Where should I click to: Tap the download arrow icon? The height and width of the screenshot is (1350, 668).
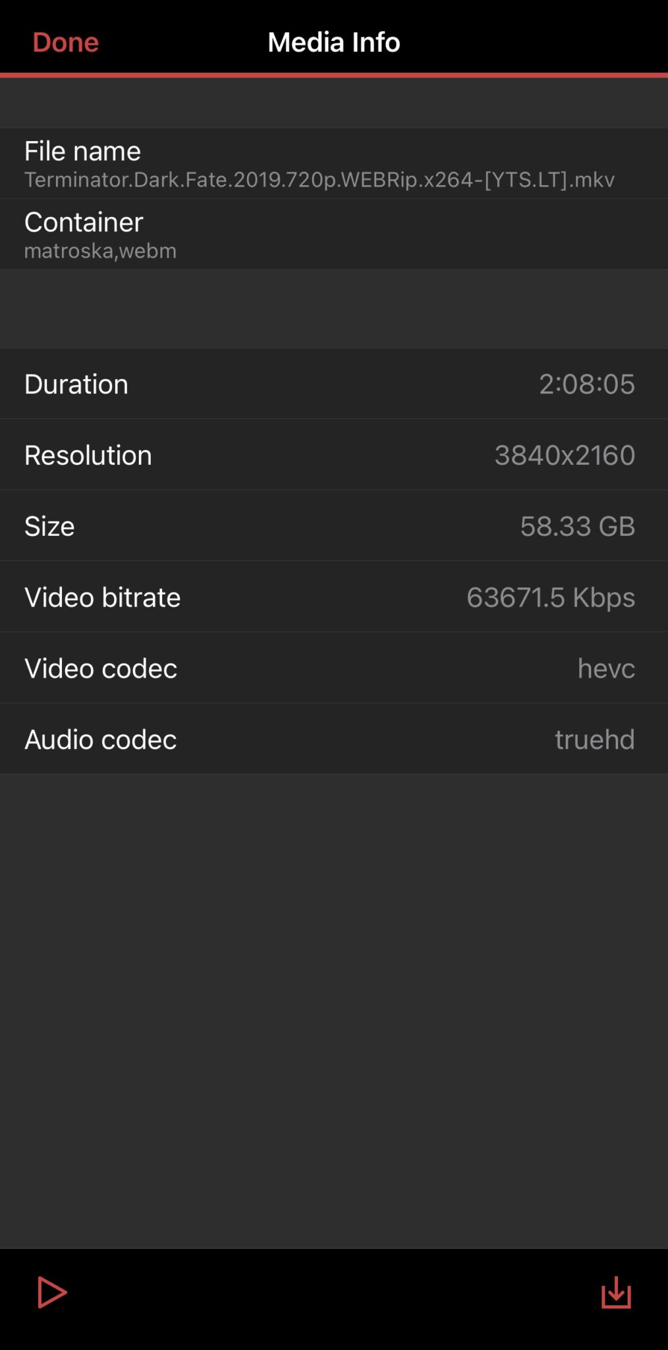(616, 1292)
